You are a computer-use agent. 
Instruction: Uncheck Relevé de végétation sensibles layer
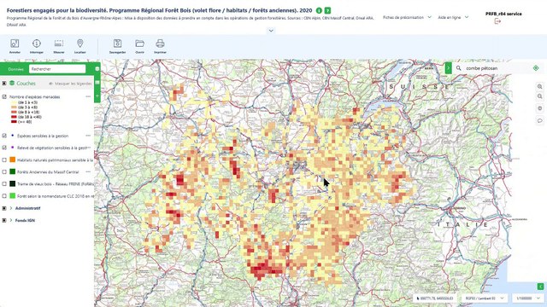click(4, 148)
